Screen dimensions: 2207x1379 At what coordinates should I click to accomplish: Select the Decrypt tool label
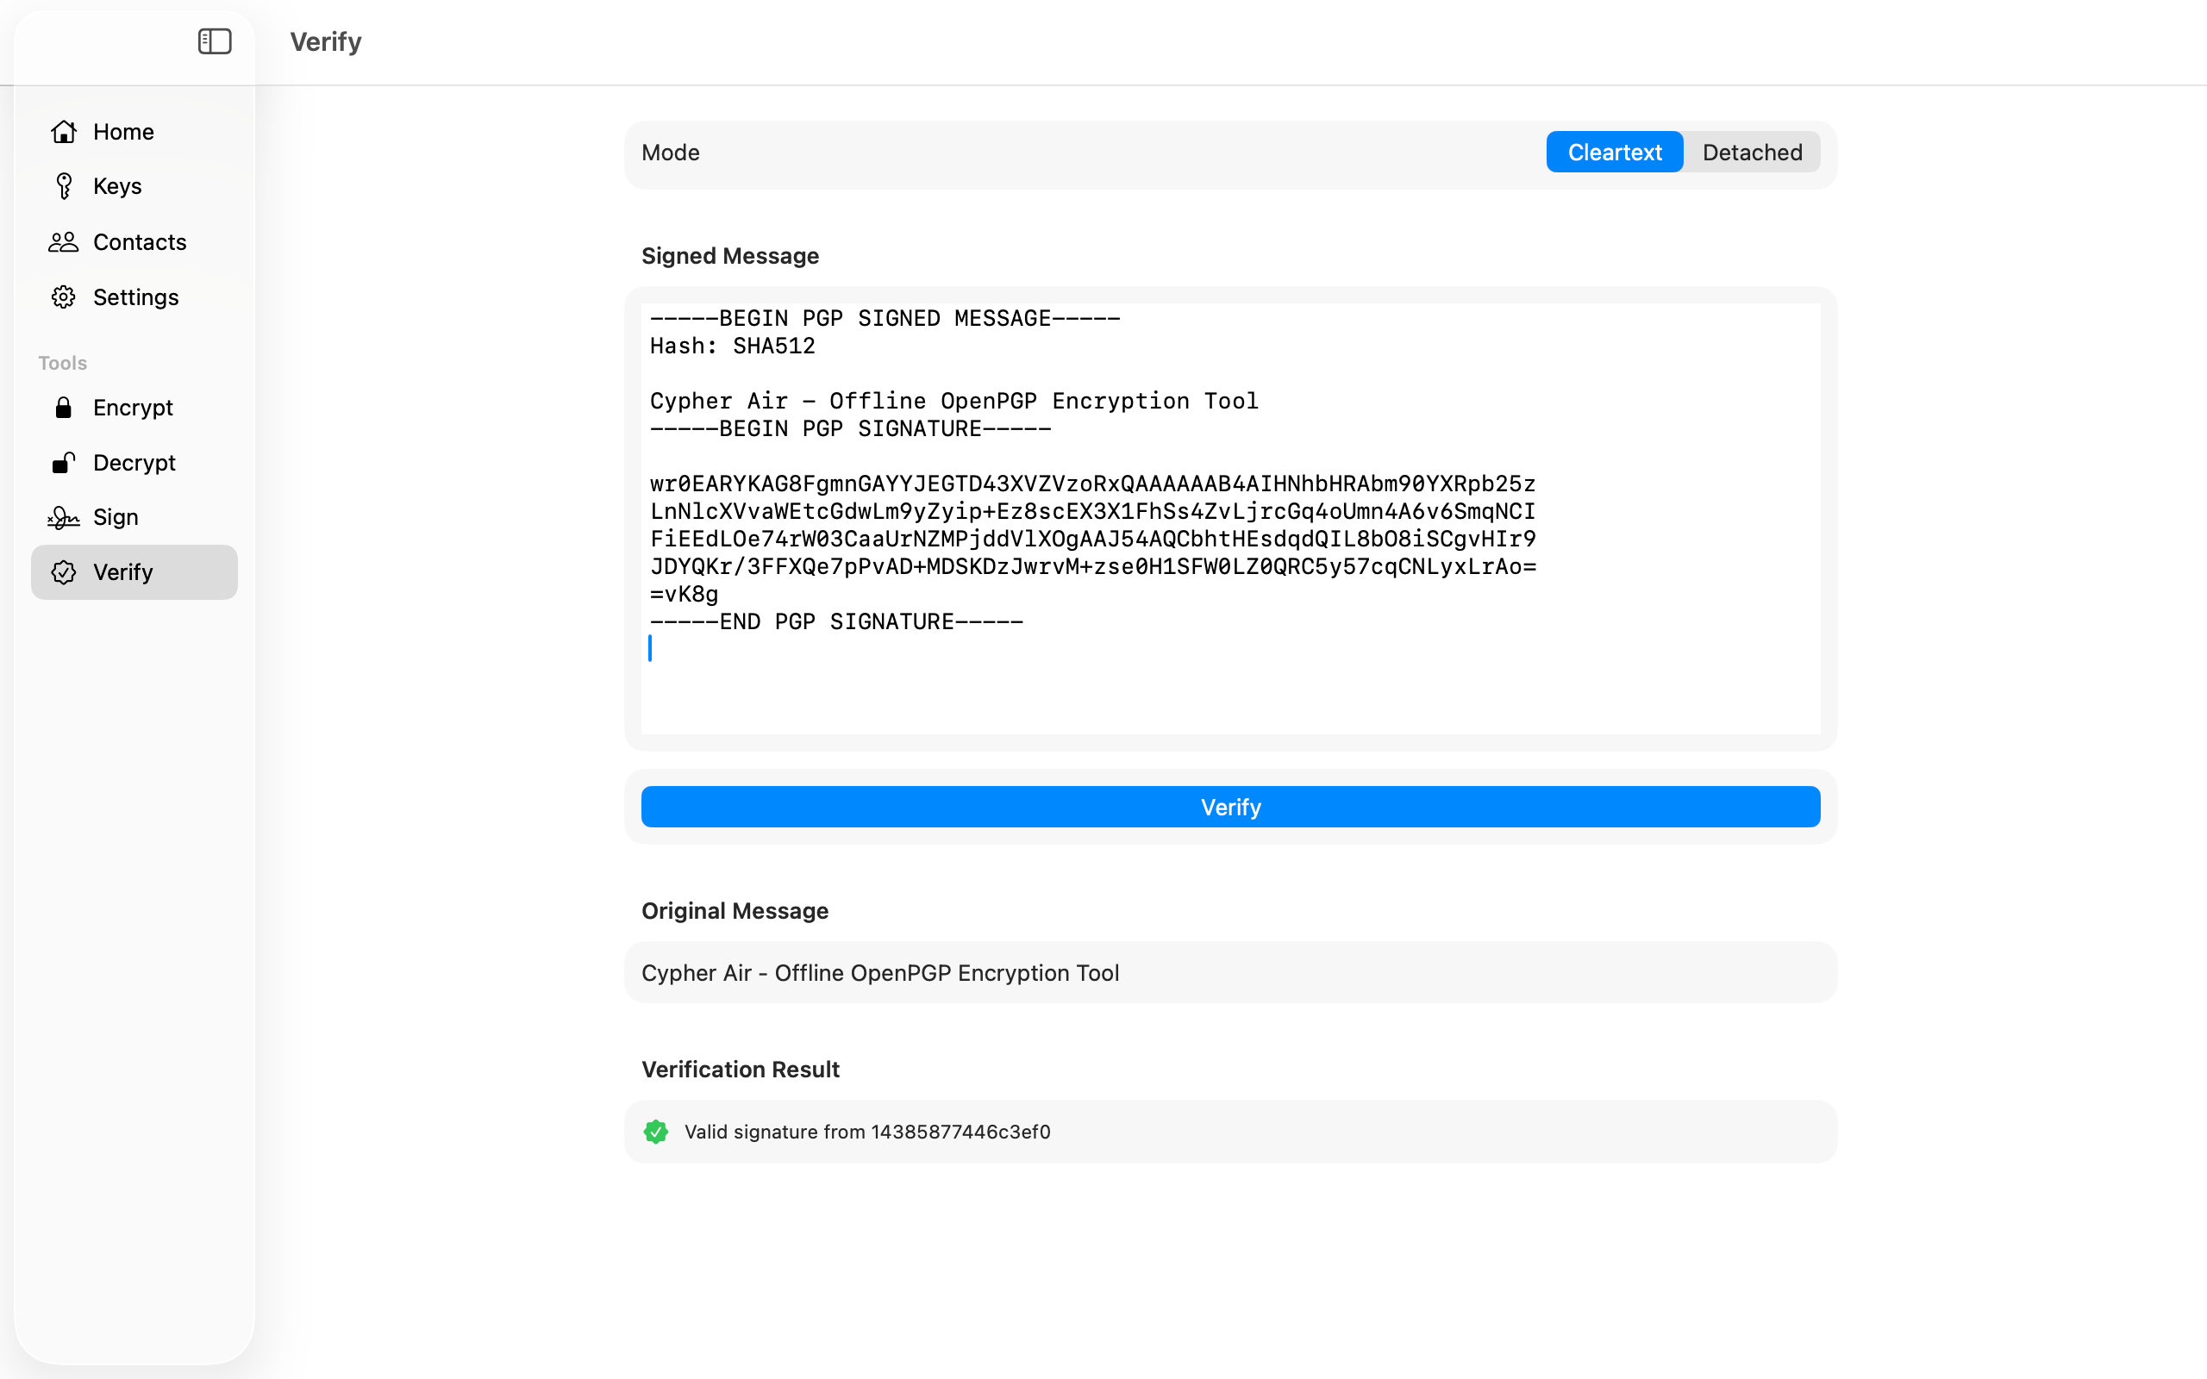pos(134,463)
